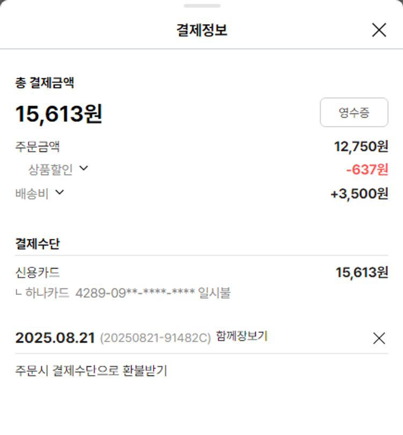Click the order date 2025.08.21
This screenshot has width=403, height=435.
[55, 338]
